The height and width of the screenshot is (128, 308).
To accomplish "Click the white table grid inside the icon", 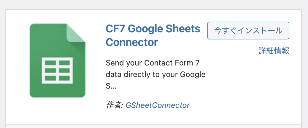I will point(57,70).
